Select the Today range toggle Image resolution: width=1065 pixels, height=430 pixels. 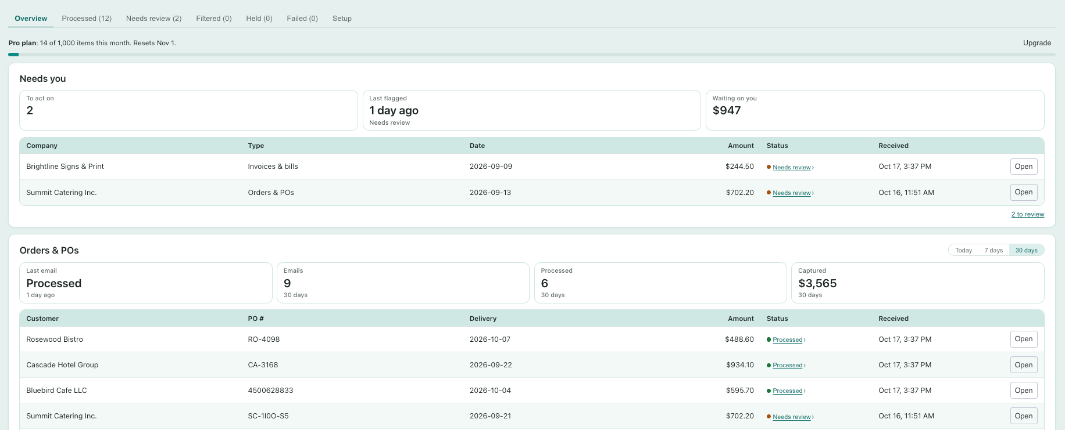(963, 250)
